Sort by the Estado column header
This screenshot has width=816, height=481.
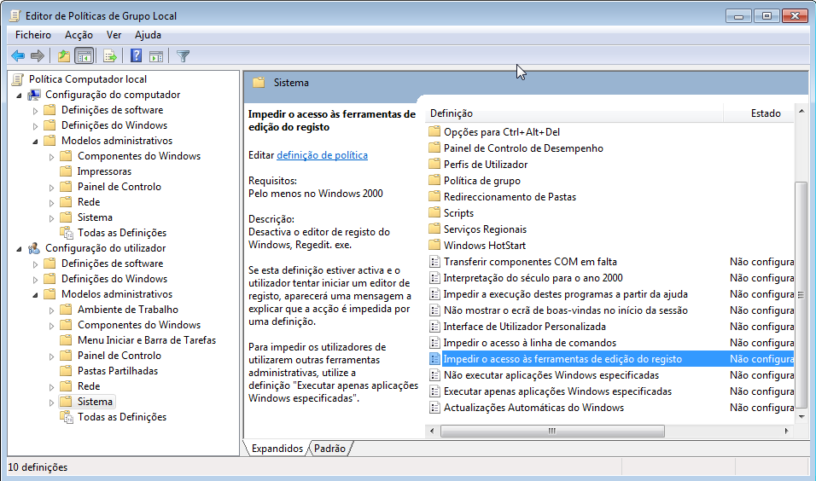759,113
